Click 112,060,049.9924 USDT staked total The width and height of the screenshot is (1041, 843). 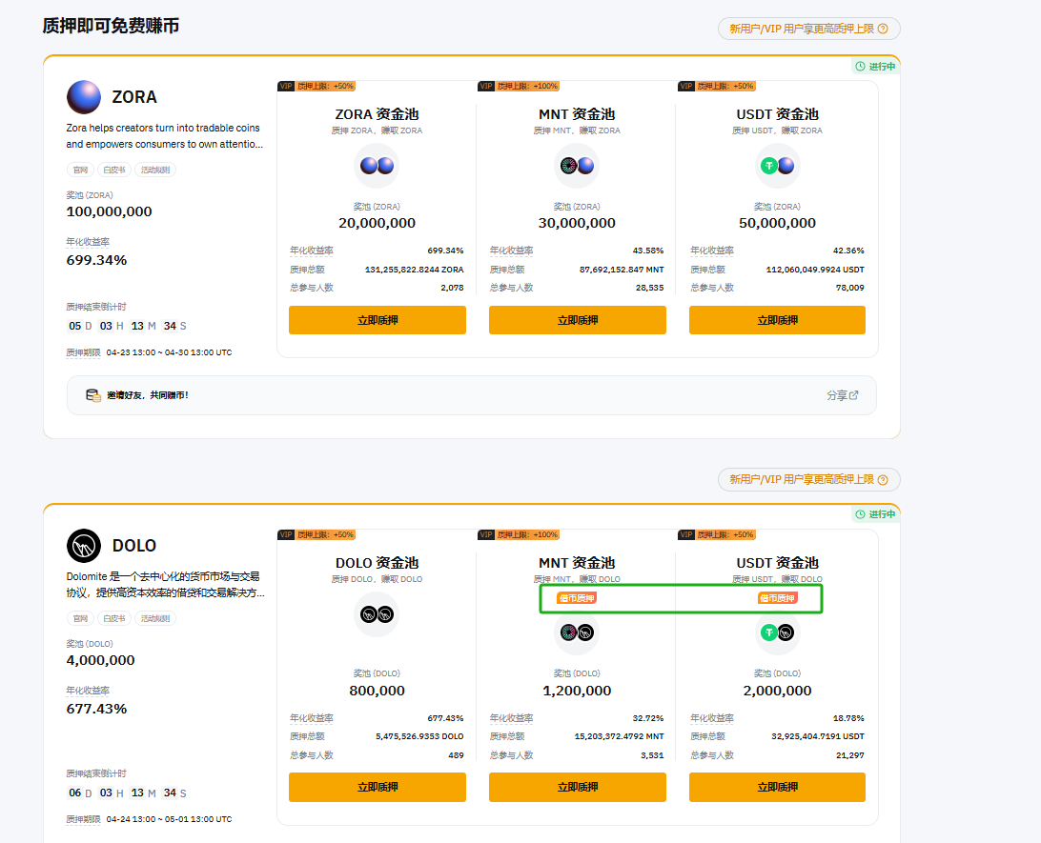pos(815,270)
